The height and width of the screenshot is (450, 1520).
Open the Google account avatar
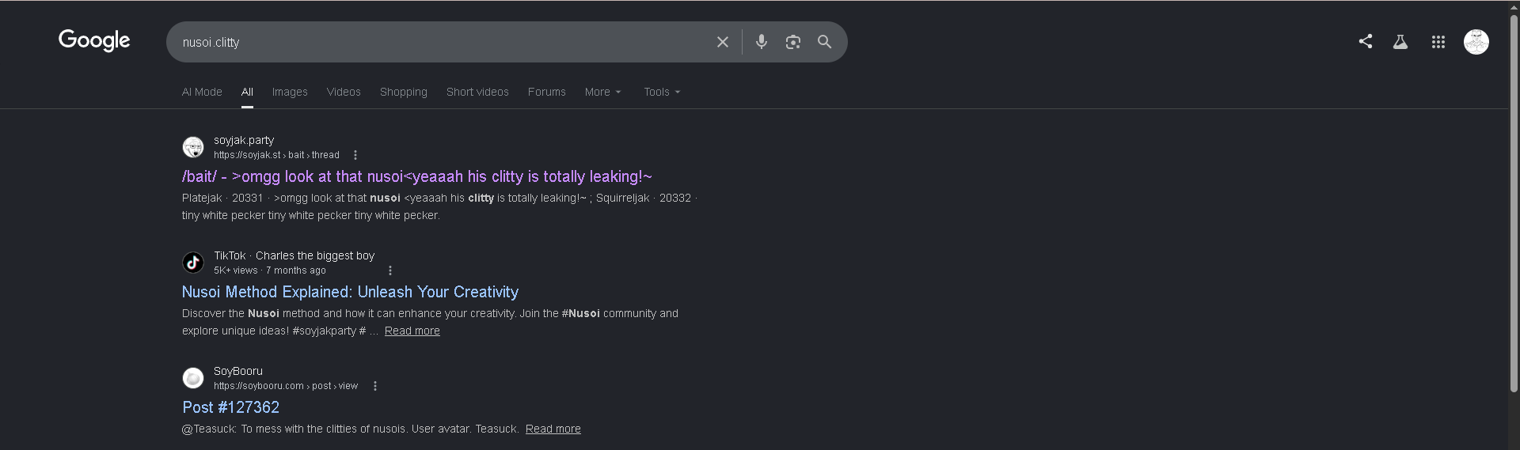tap(1476, 42)
